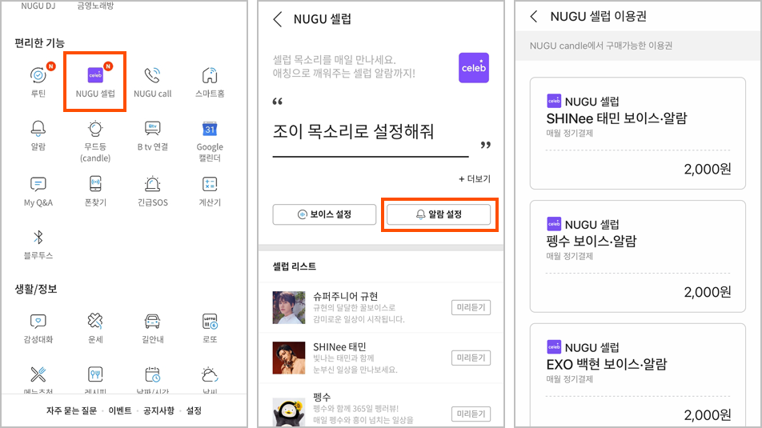Open the 루틴 routine icon
762x428 pixels.
click(x=38, y=75)
